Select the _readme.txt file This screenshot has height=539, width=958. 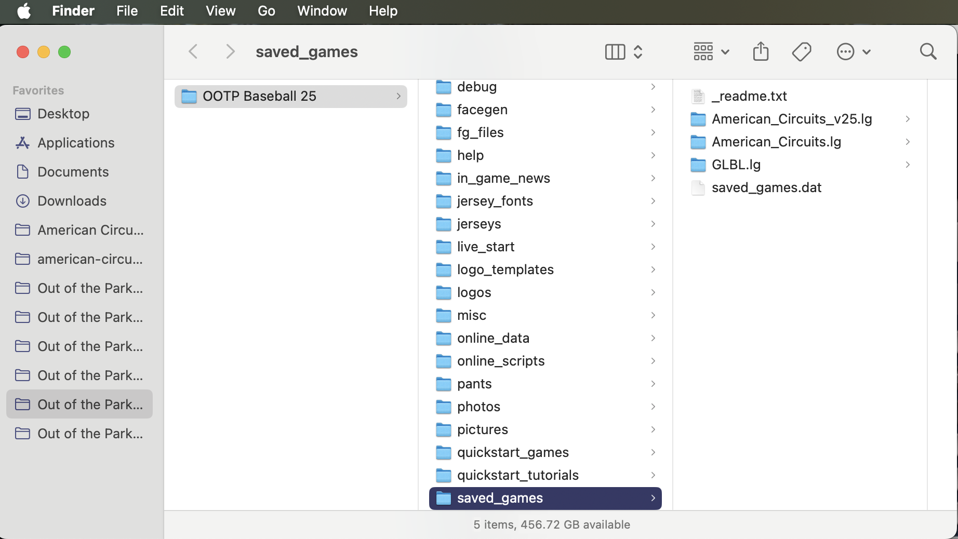[x=800, y=96]
